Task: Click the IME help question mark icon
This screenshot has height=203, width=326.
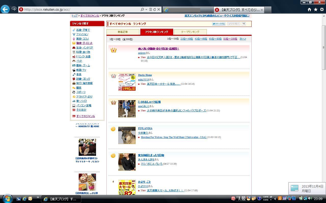Action: click(x=259, y=198)
